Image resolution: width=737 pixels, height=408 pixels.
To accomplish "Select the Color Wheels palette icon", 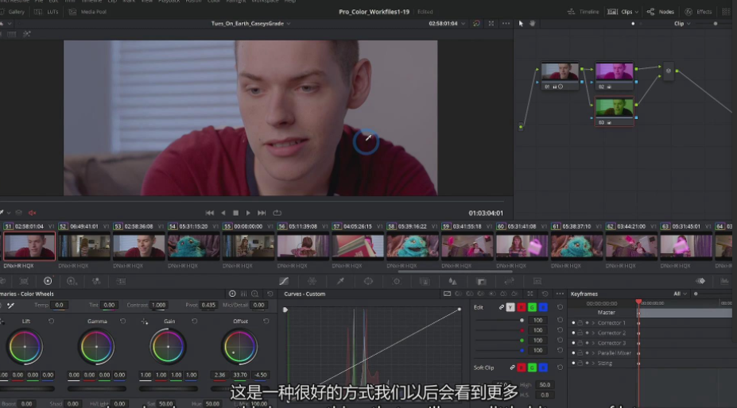I will [48, 281].
